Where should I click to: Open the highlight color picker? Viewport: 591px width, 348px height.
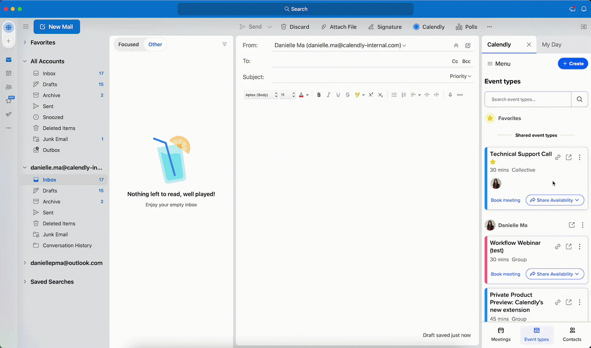click(359, 95)
